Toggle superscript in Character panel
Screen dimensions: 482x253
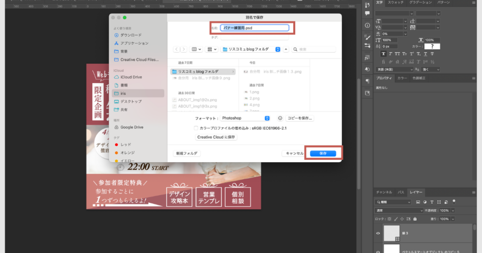pos(411,54)
